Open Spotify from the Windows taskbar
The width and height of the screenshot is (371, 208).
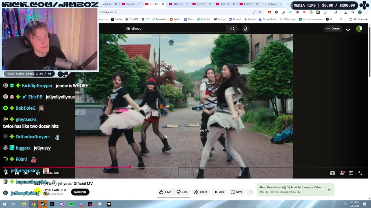tap(71, 204)
